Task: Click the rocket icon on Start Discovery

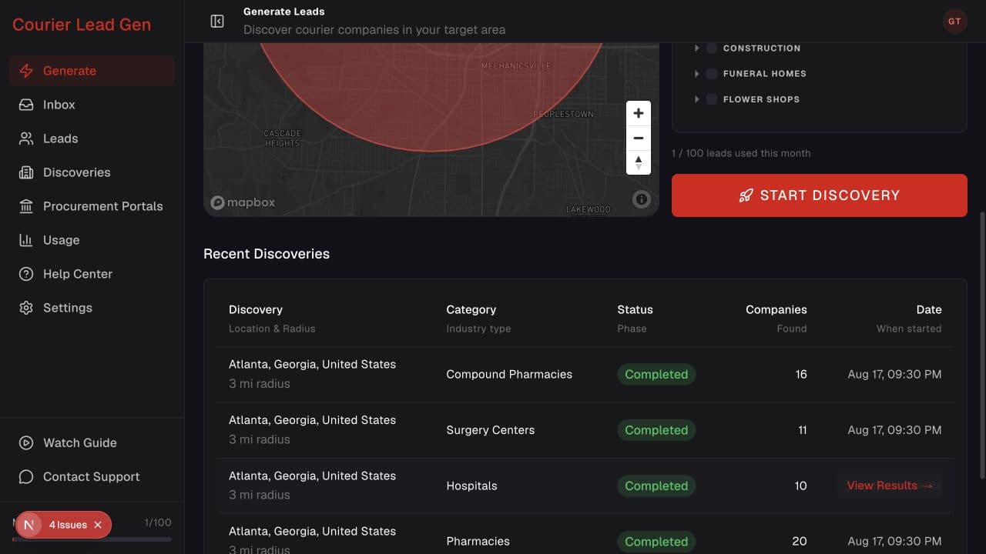Action: (746, 195)
